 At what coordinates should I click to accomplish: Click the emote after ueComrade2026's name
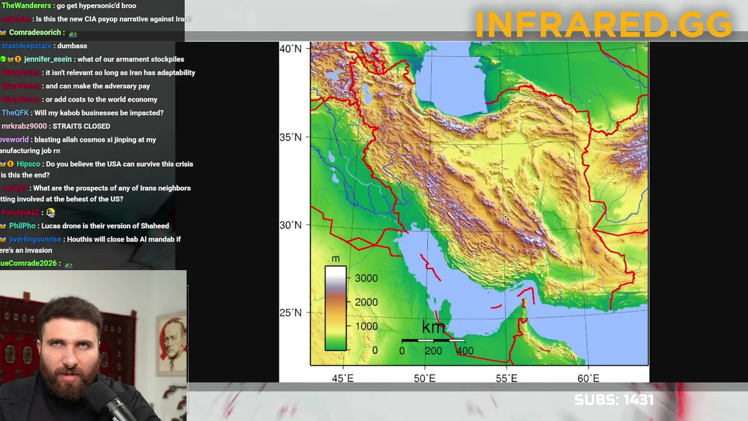[69, 264]
